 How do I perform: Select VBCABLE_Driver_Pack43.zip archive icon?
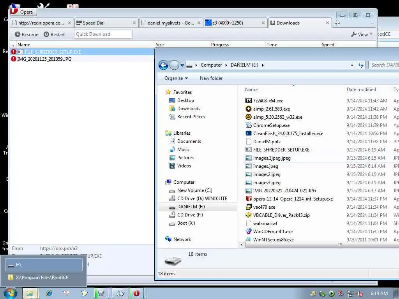tap(248, 215)
